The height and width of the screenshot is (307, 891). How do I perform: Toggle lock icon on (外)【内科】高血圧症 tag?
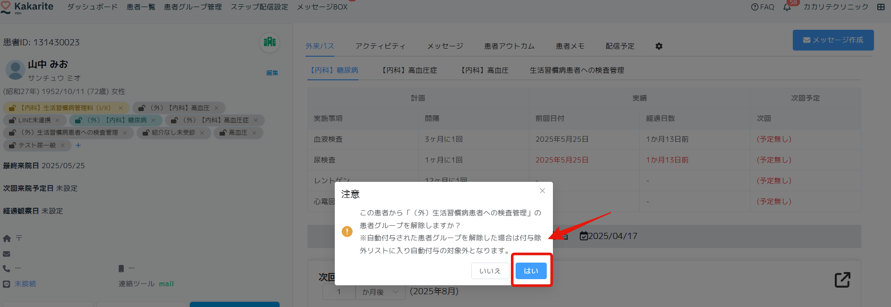click(174, 120)
